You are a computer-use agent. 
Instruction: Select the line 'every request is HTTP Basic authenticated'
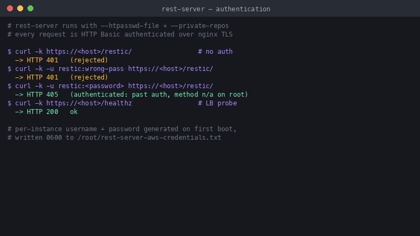[x=120, y=34]
